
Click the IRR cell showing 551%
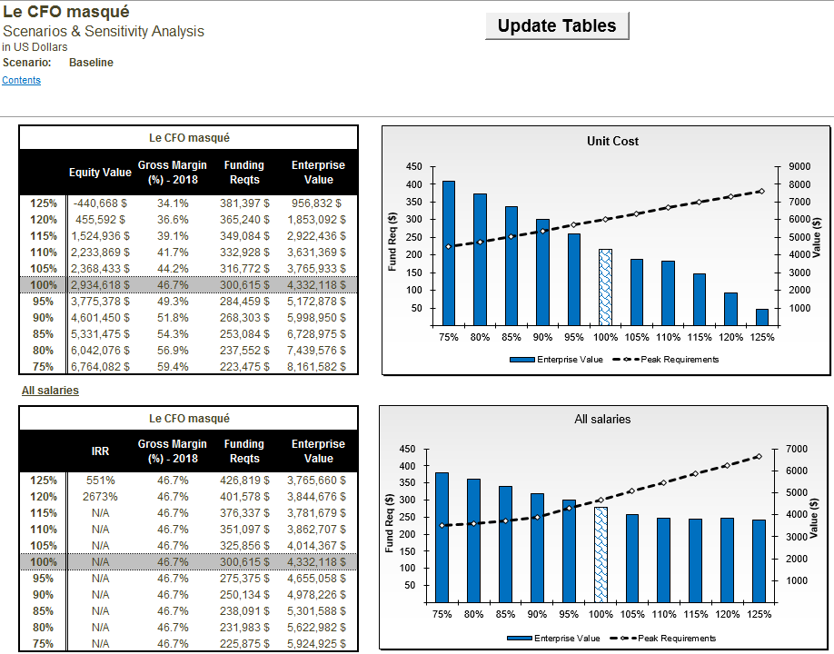tap(100, 481)
